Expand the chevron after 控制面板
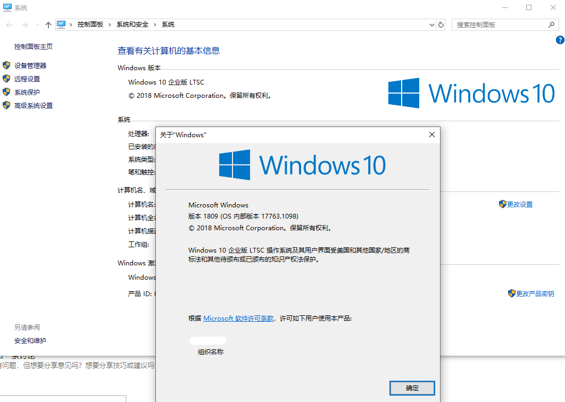Image resolution: width=565 pixels, height=402 pixels. pyautogui.click(x=110, y=24)
